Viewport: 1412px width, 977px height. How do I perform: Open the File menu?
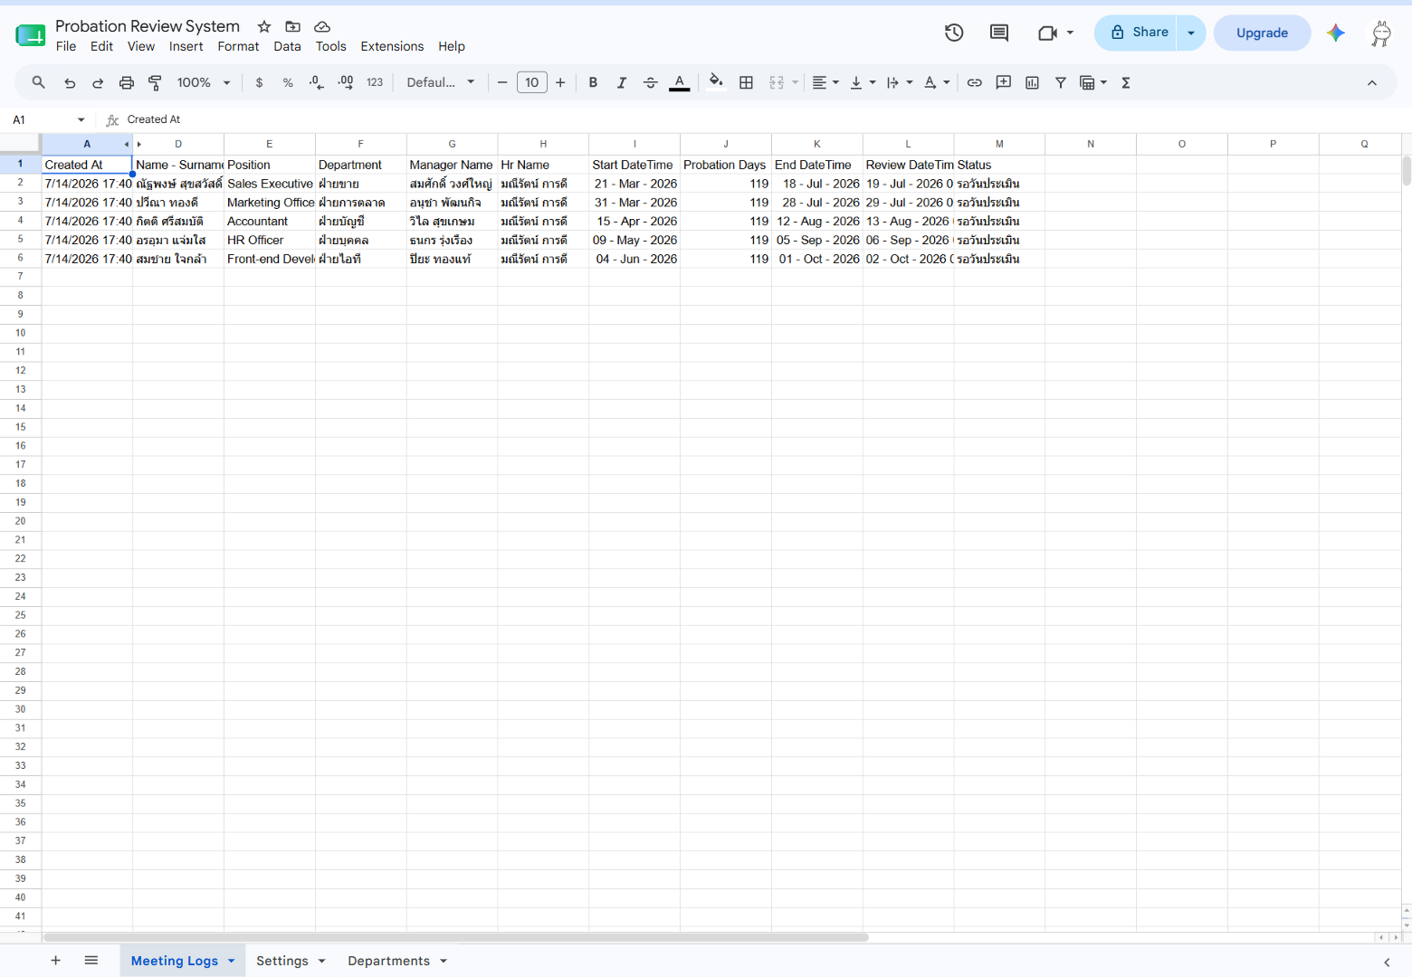point(66,46)
